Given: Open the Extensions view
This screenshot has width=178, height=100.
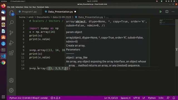Looking at the screenshot, I should pos(11,53).
